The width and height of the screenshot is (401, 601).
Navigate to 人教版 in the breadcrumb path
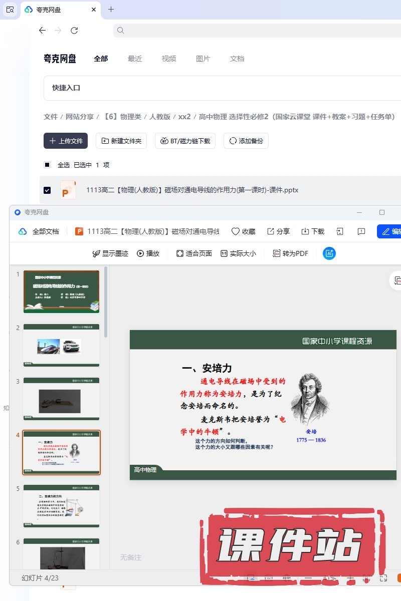pyautogui.click(x=160, y=117)
